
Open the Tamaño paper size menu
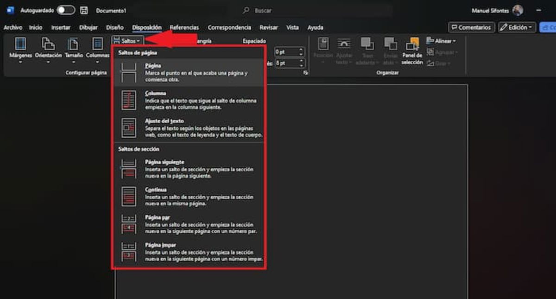pos(74,50)
